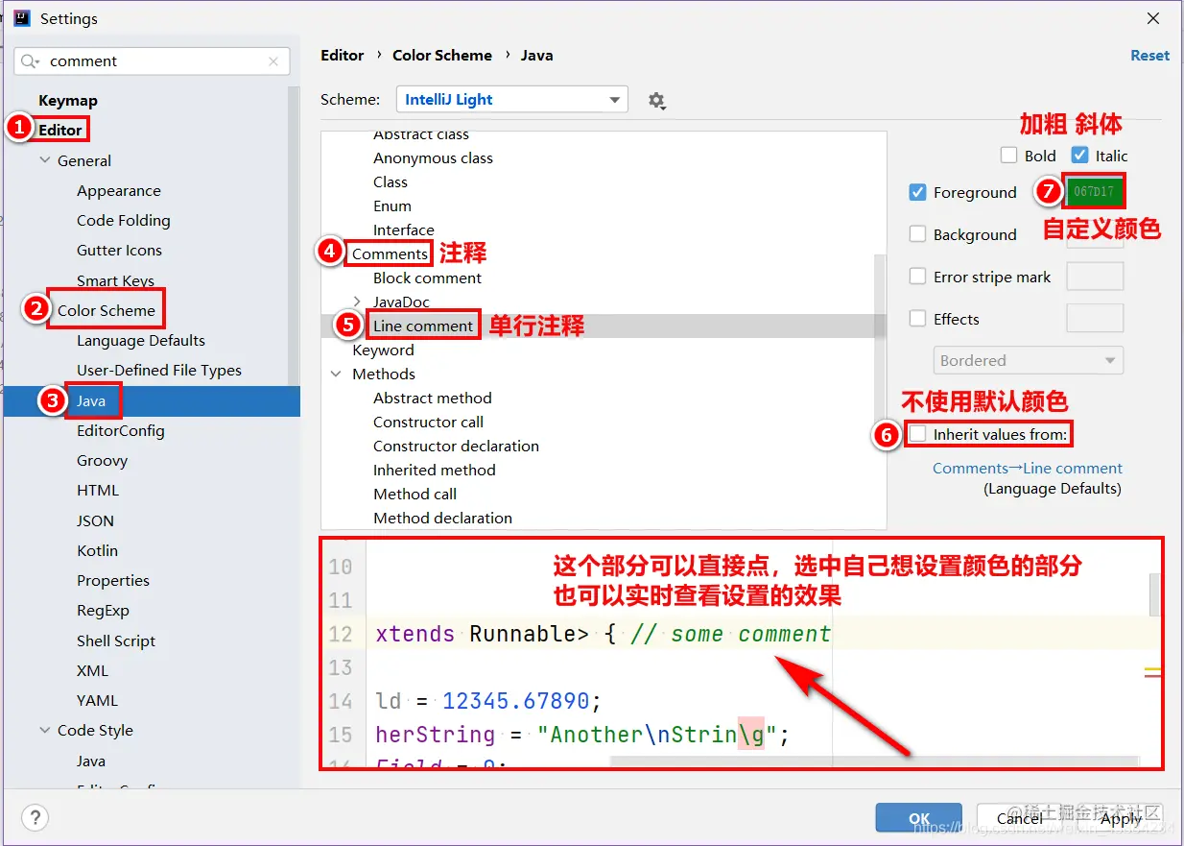This screenshot has width=1184, height=846.
Task: Select the Interface attribute
Action: (x=404, y=230)
